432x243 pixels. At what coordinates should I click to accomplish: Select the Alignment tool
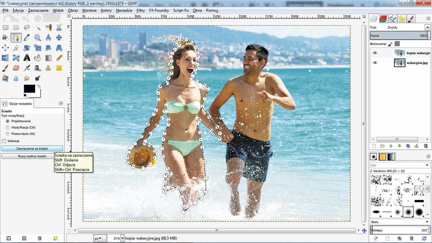(x=5, y=48)
